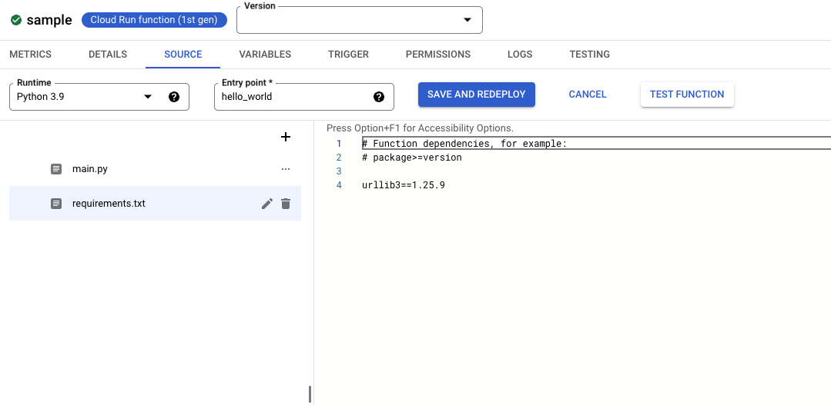Click the urllib3==1.25.9 line in editor

point(404,185)
